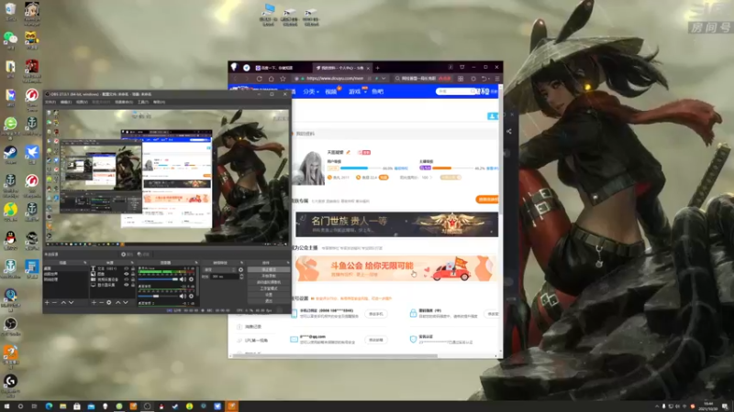This screenshot has height=412, width=734.
Task: Undock the OBS sources panel
Action: (133, 263)
